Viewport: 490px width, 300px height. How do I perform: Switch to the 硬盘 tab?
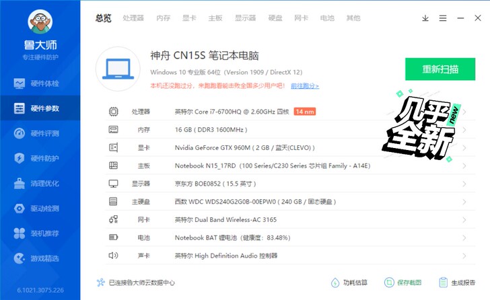pyautogui.click(x=275, y=18)
